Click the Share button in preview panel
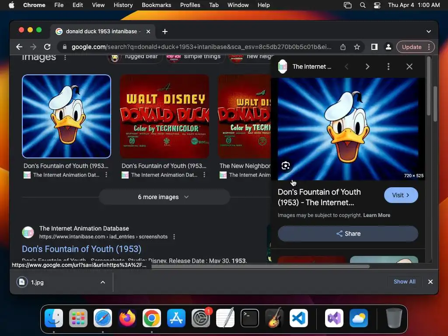448x336 pixels. [x=348, y=234]
